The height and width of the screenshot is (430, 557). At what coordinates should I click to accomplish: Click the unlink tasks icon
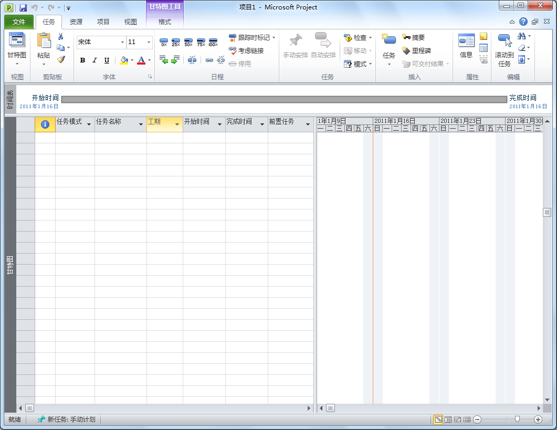pos(221,60)
